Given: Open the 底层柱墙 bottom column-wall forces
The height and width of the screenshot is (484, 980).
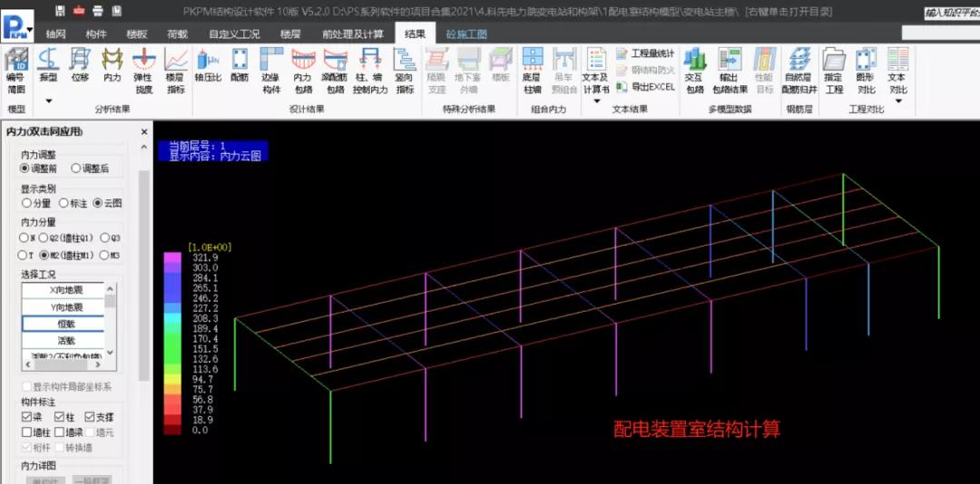Looking at the screenshot, I should 532,72.
